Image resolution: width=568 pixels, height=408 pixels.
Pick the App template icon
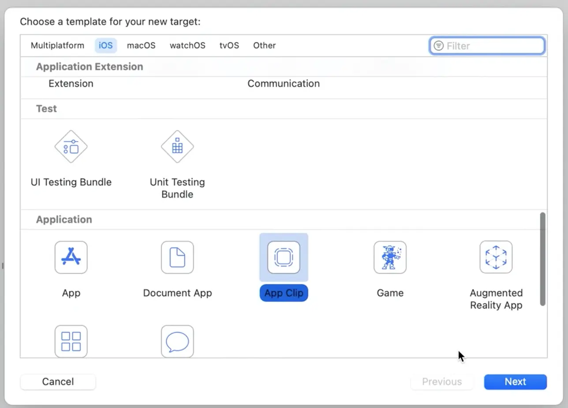pos(71,257)
